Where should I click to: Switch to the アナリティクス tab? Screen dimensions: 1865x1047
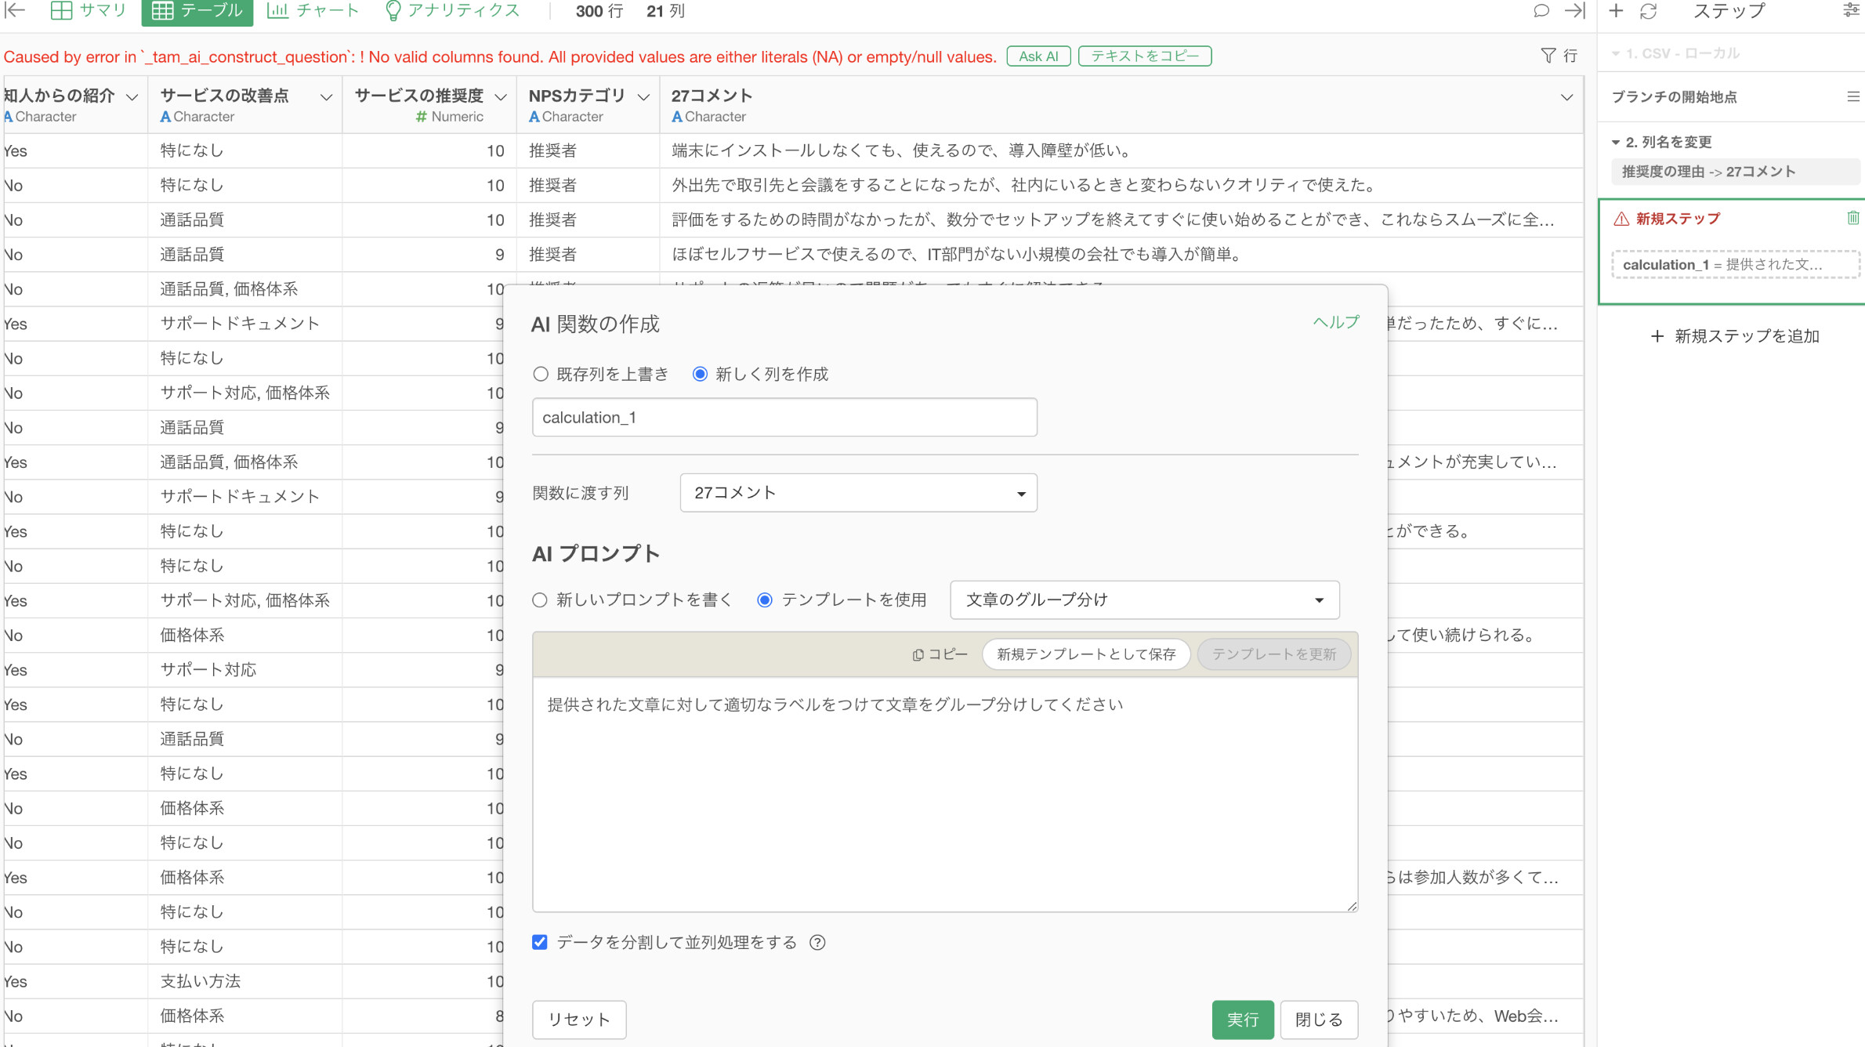point(453,11)
